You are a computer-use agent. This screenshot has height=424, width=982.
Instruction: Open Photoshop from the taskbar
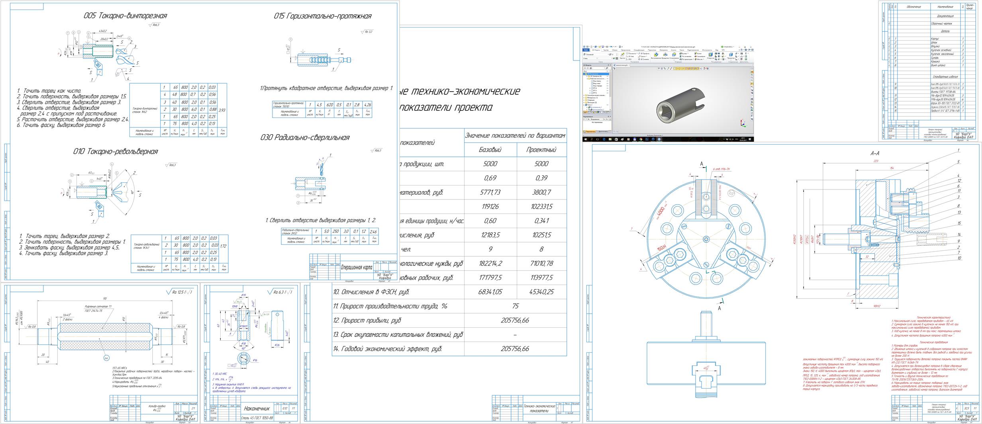point(647,139)
